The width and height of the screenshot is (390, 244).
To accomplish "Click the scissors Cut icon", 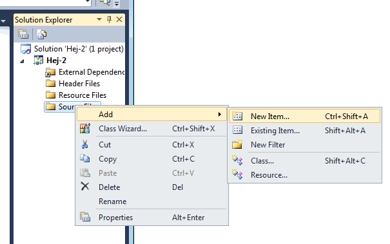I will [85, 144].
